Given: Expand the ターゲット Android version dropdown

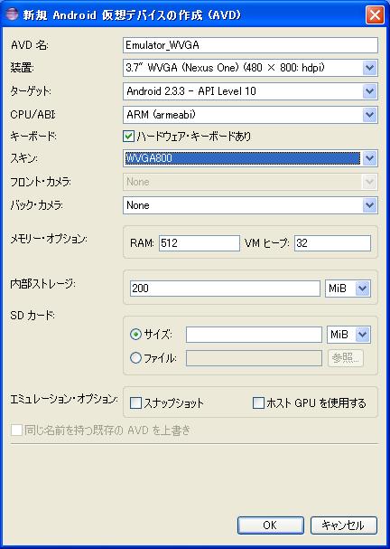Looking at the screenshot, I should pos(369,91).
